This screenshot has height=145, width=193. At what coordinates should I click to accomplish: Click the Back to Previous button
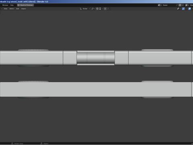pyautogui.click(x=25, y=5)
